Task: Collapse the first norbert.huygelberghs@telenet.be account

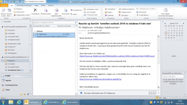Action: tap(2, 27)
